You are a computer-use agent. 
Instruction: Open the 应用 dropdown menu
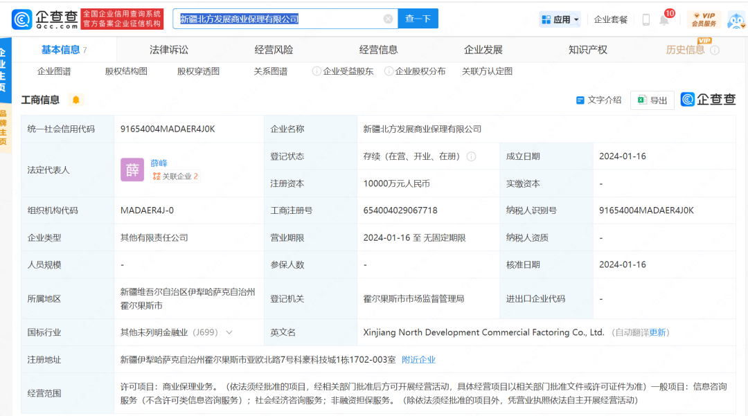coord(560,19)
